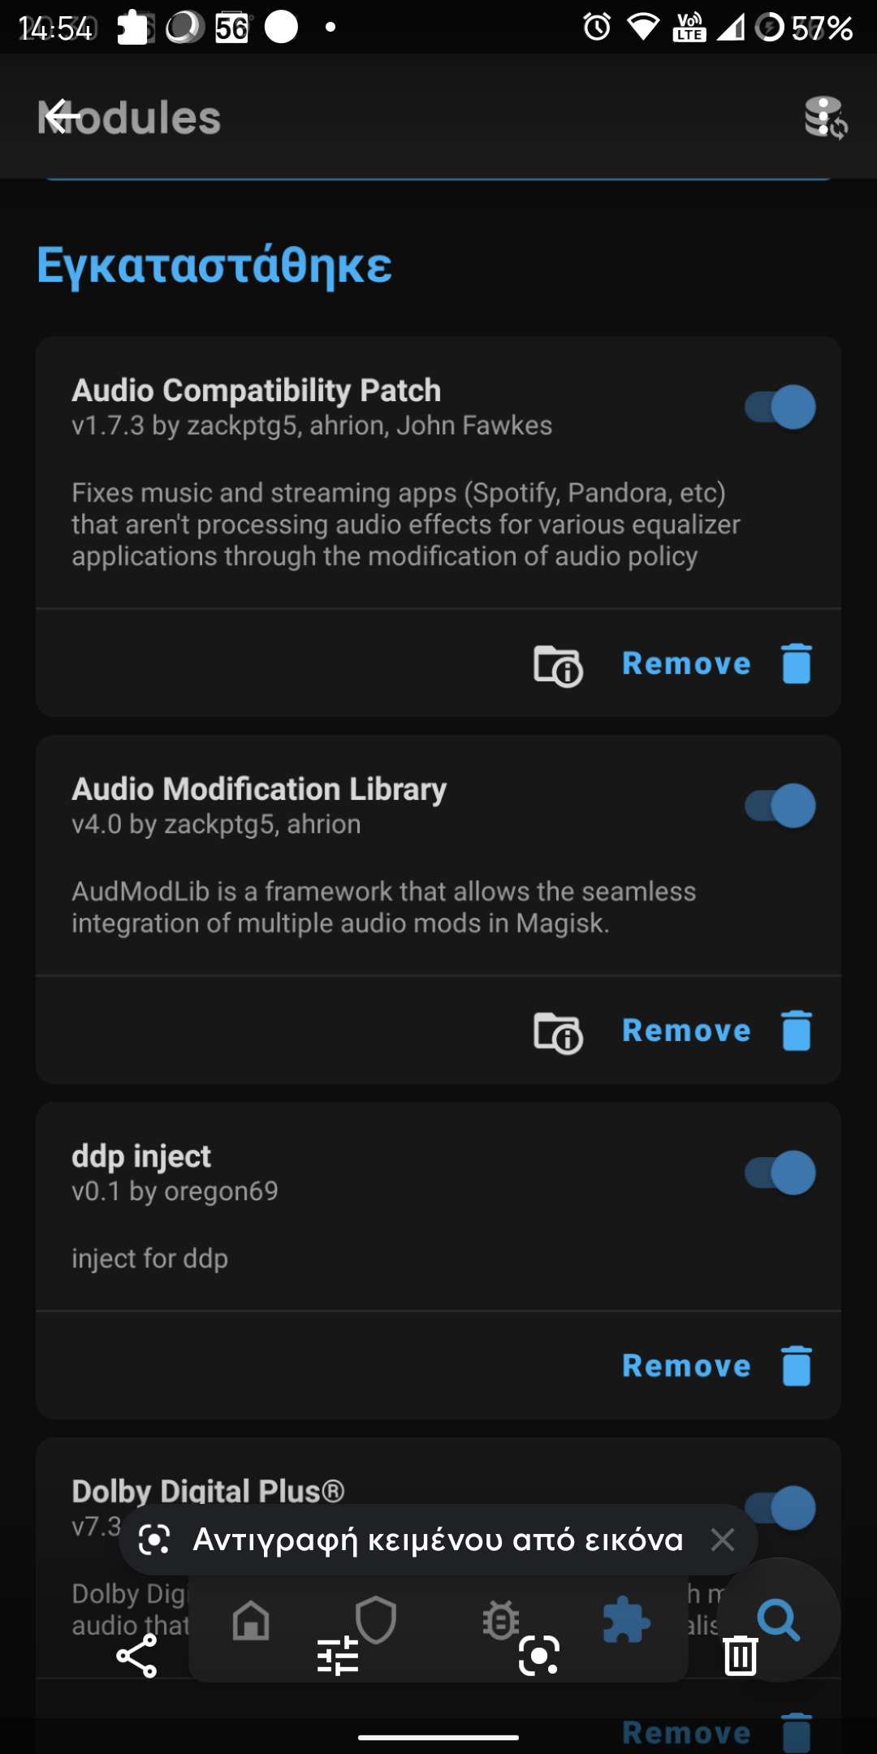Open info for Audio Compatibility Patch
877x1754 pixels.
[558, 665]
